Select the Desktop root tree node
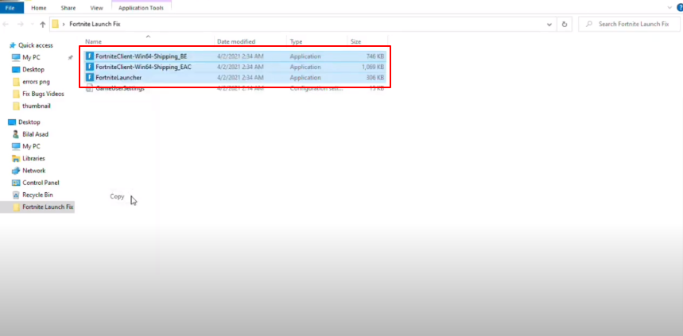This screenshot has height=336, width=683. [29, 122]
